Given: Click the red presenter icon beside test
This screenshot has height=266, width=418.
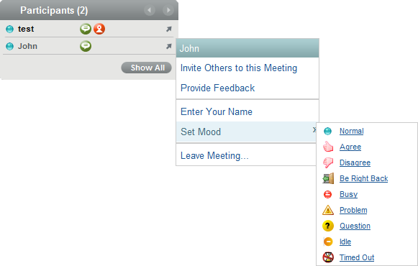Looking at the screenshot, I should [x=99, y=29].
